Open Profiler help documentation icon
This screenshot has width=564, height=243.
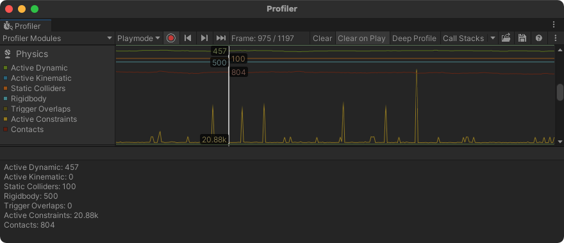click(x=538, y=38)
